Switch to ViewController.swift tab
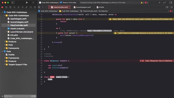The height and width of the screenshot is (98, 174). pyautogui.click(x=59, y=7)
